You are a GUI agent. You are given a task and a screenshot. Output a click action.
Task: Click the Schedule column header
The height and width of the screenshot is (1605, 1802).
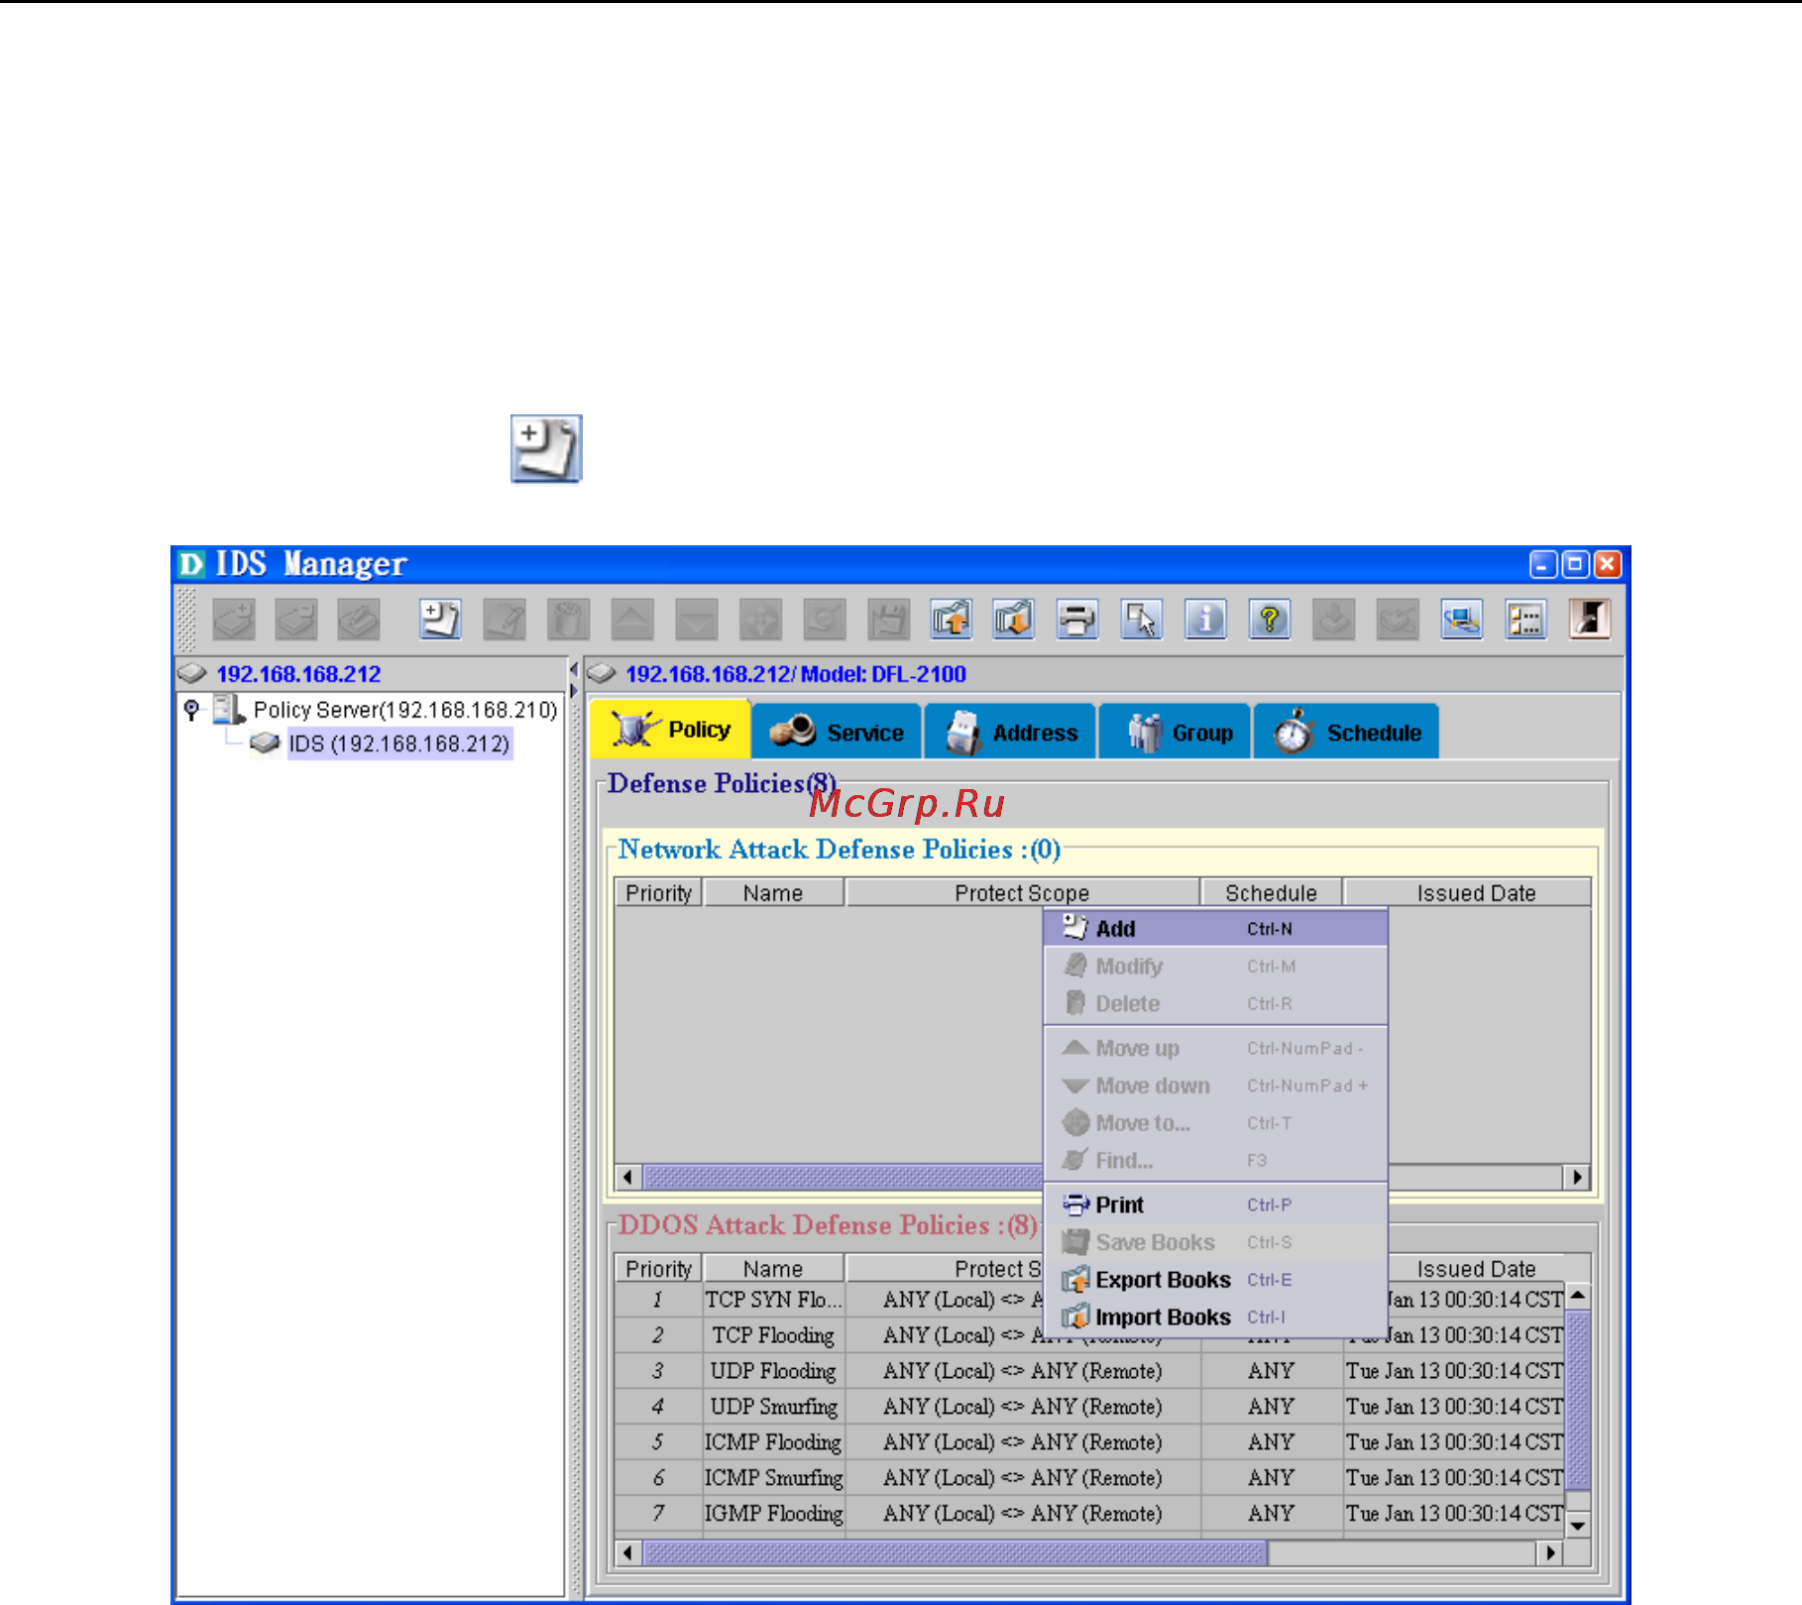point(1272,893)
